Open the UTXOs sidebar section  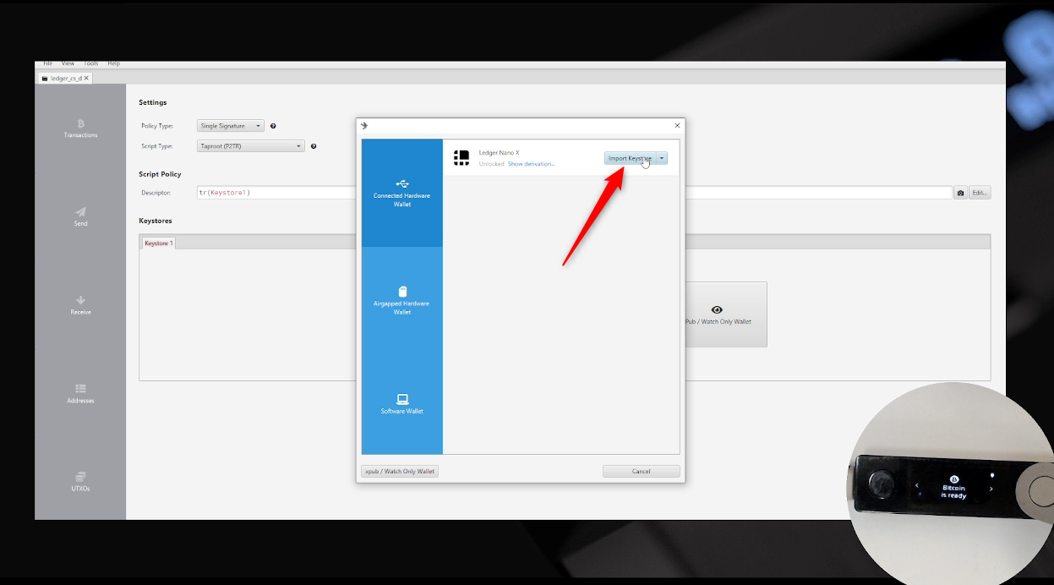[80, 482]
